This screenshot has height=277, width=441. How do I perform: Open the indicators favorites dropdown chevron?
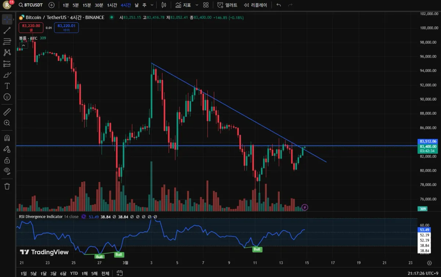pyautogui.click(x=197, y=5)
